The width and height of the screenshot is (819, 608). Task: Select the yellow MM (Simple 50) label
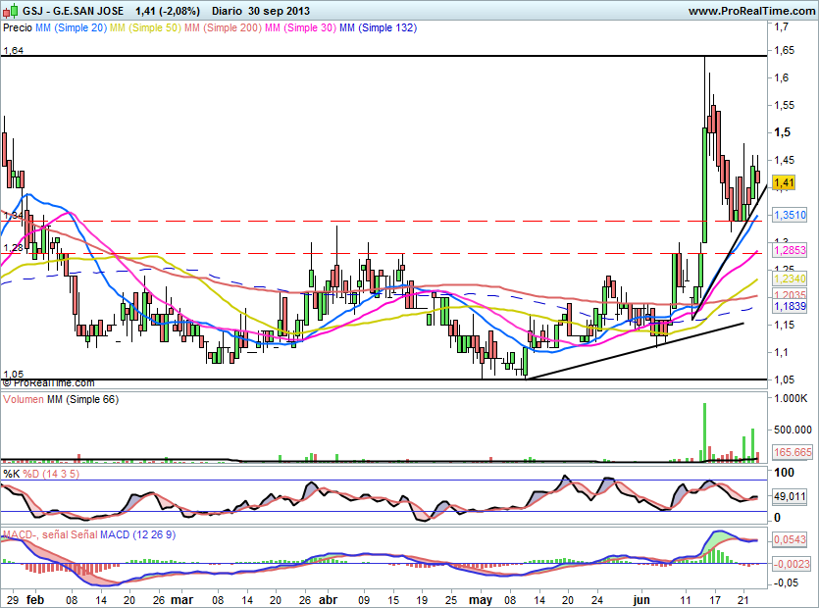[144, 28]
